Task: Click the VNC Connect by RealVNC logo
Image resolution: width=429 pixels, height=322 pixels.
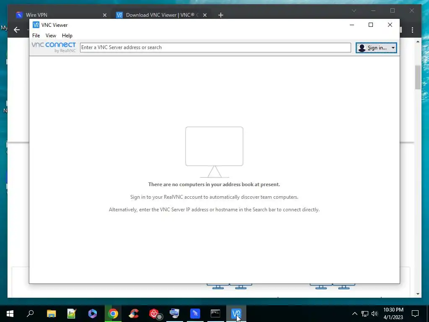Action: click(53, 47)
